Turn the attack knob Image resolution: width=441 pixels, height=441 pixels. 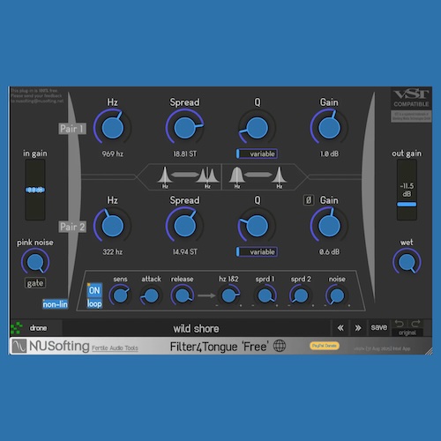pos(151,295)
